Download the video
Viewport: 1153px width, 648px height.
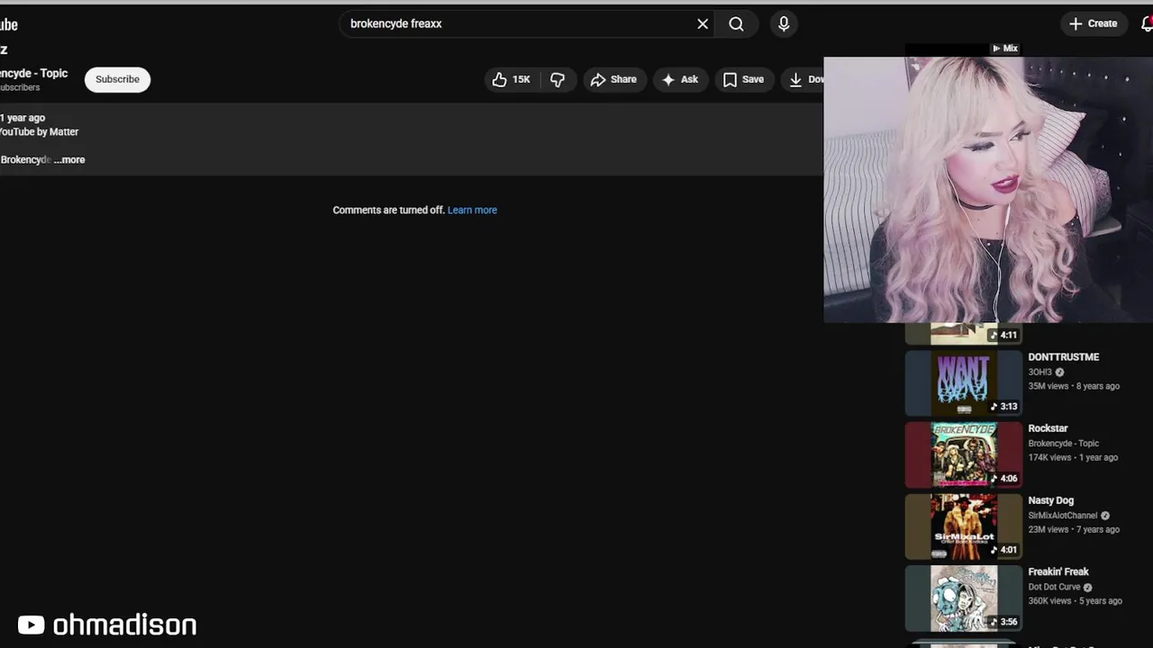click(x=803, y=79)
